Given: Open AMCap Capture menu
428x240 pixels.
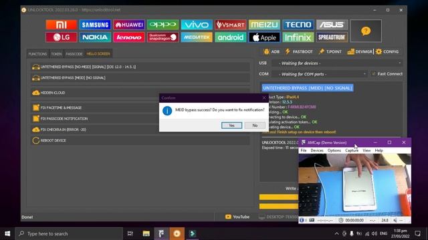Looking at the screenshot, I should (352, 151).
